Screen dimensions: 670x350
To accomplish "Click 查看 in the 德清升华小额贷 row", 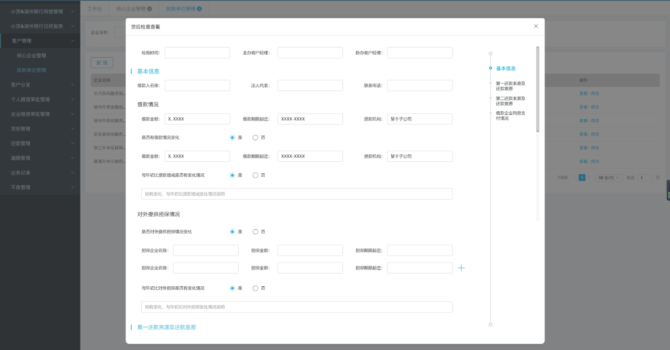I will tap(583, 162).
